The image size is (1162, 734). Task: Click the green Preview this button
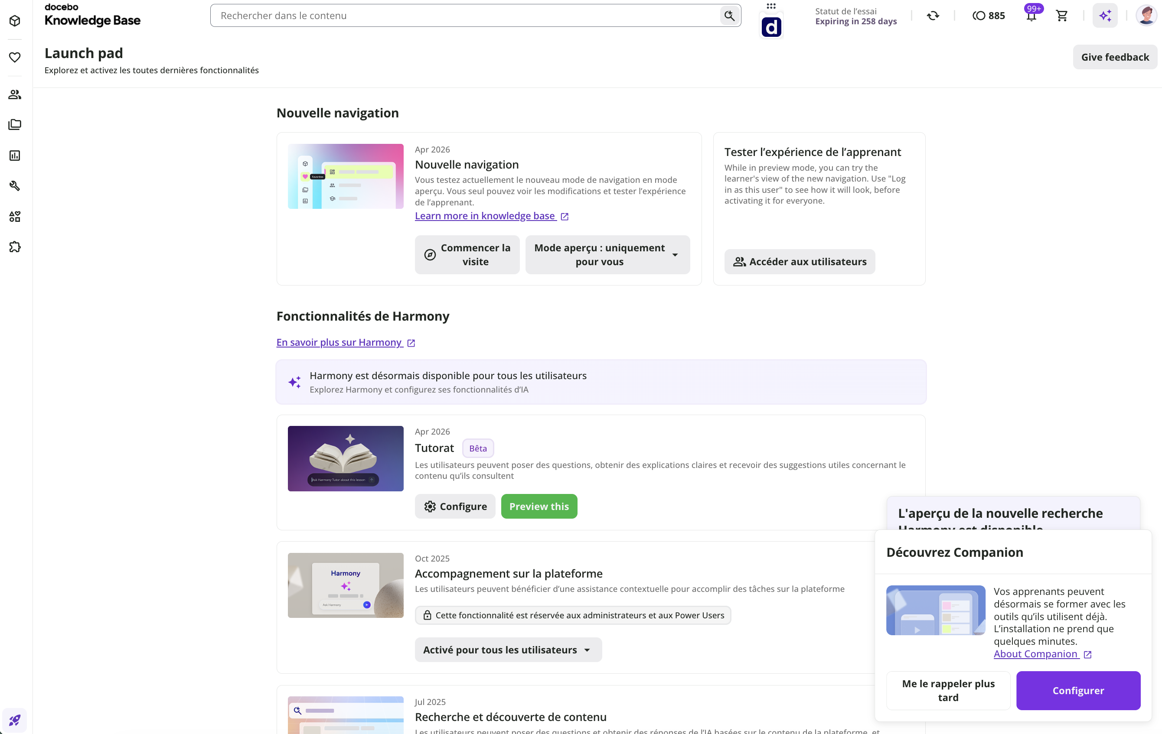click(x=539, y=507)
